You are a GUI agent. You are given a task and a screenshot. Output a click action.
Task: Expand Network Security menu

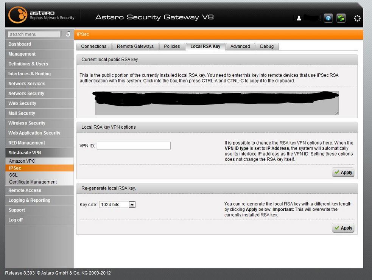click(39, 93)
